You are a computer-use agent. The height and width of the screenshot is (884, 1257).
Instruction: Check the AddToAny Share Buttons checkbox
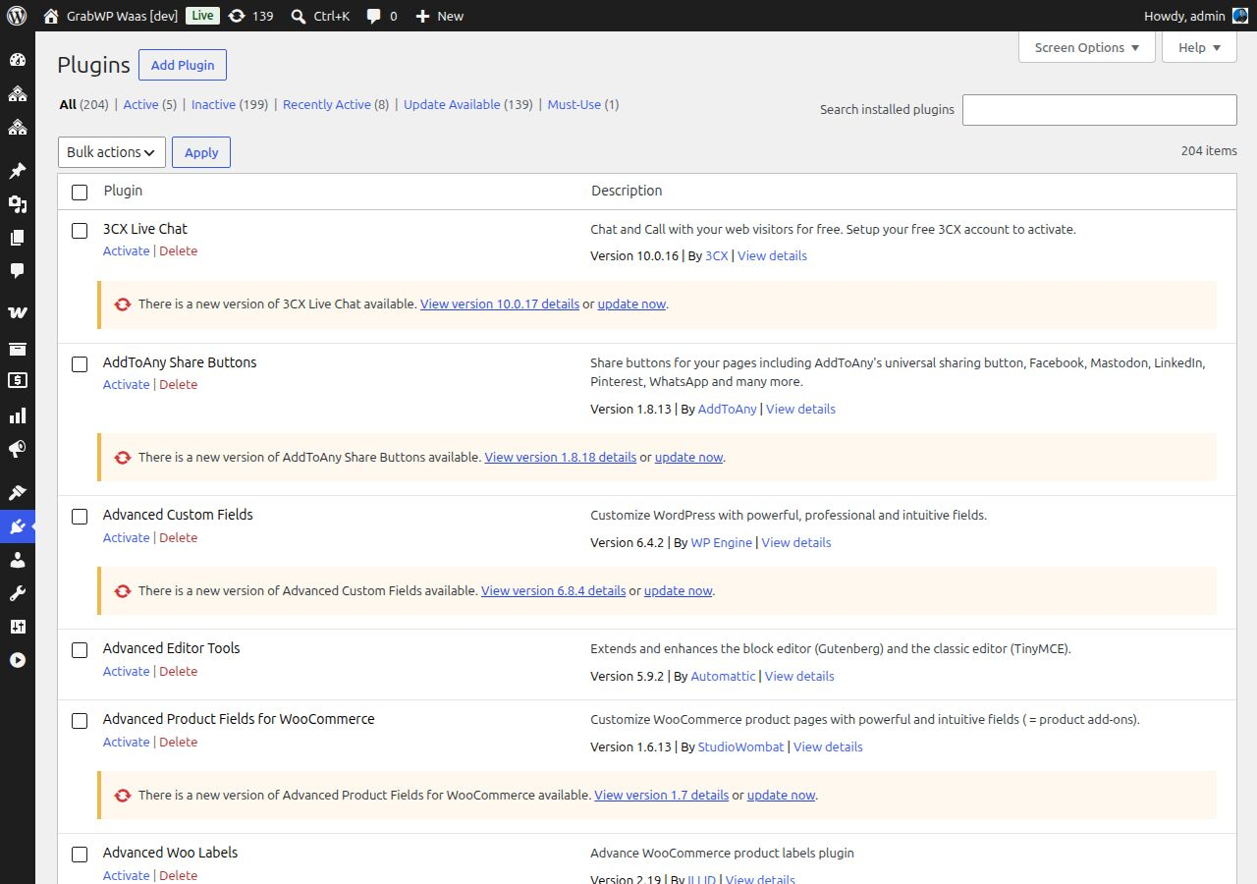pyautogui.click(x=81, y=364)
